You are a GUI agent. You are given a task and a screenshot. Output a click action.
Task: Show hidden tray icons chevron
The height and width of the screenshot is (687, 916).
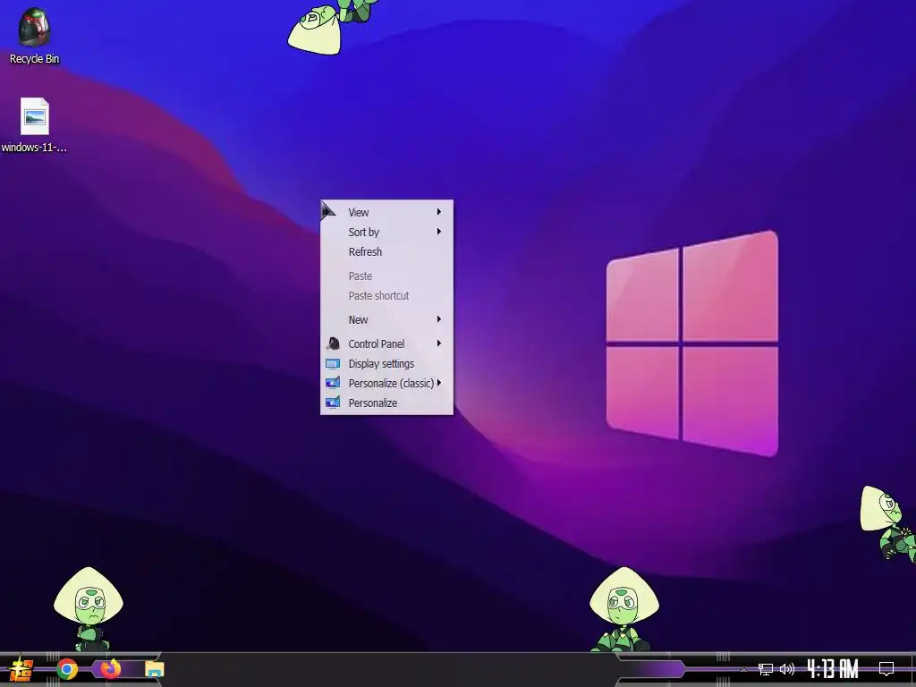pyautogui.click(x=743, y=669)
